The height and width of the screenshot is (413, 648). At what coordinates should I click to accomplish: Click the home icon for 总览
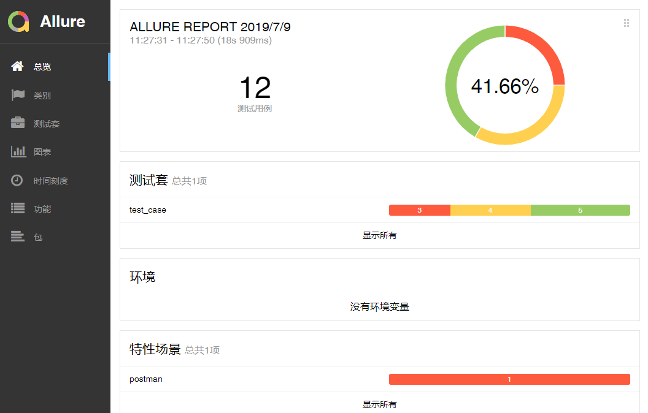pyautogui.click(x=17, y=66)
